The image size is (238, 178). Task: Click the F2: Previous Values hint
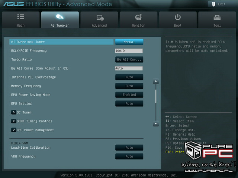[x=183, y=139]
